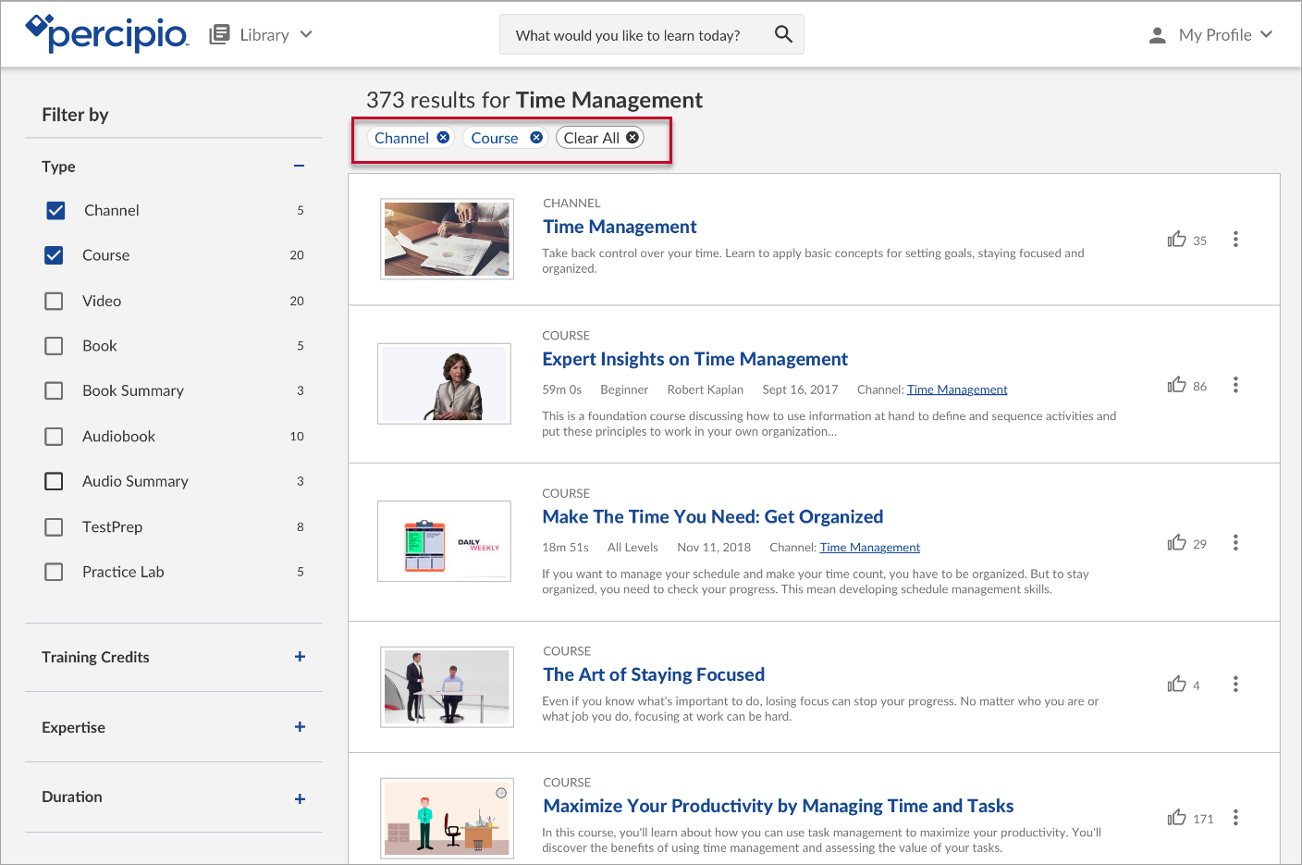
Task: Click the search magnifier icon
Action: tap(783, 34)
